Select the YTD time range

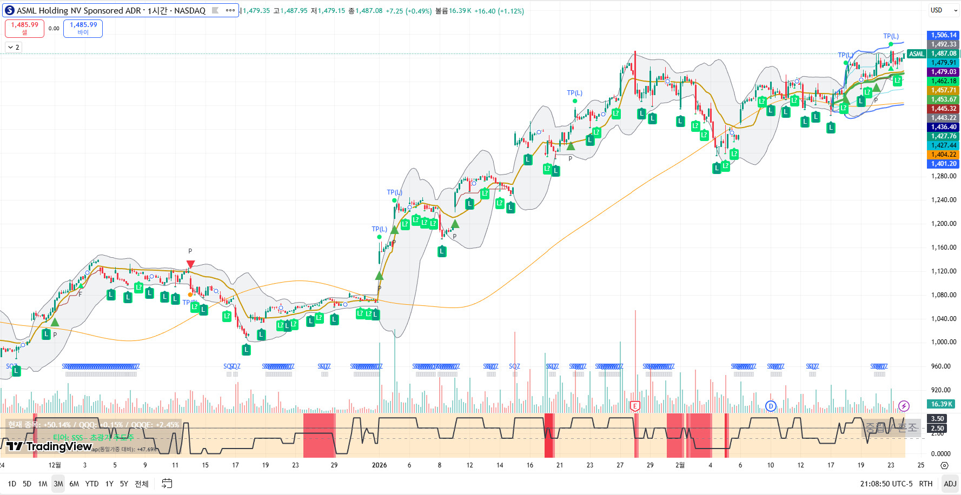point(92,484)
